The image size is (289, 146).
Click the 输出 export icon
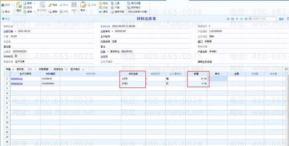click(3, 12)
